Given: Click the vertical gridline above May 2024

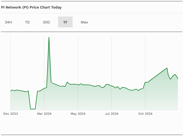Looking at the screenshot, I should [x=78, y=59].
